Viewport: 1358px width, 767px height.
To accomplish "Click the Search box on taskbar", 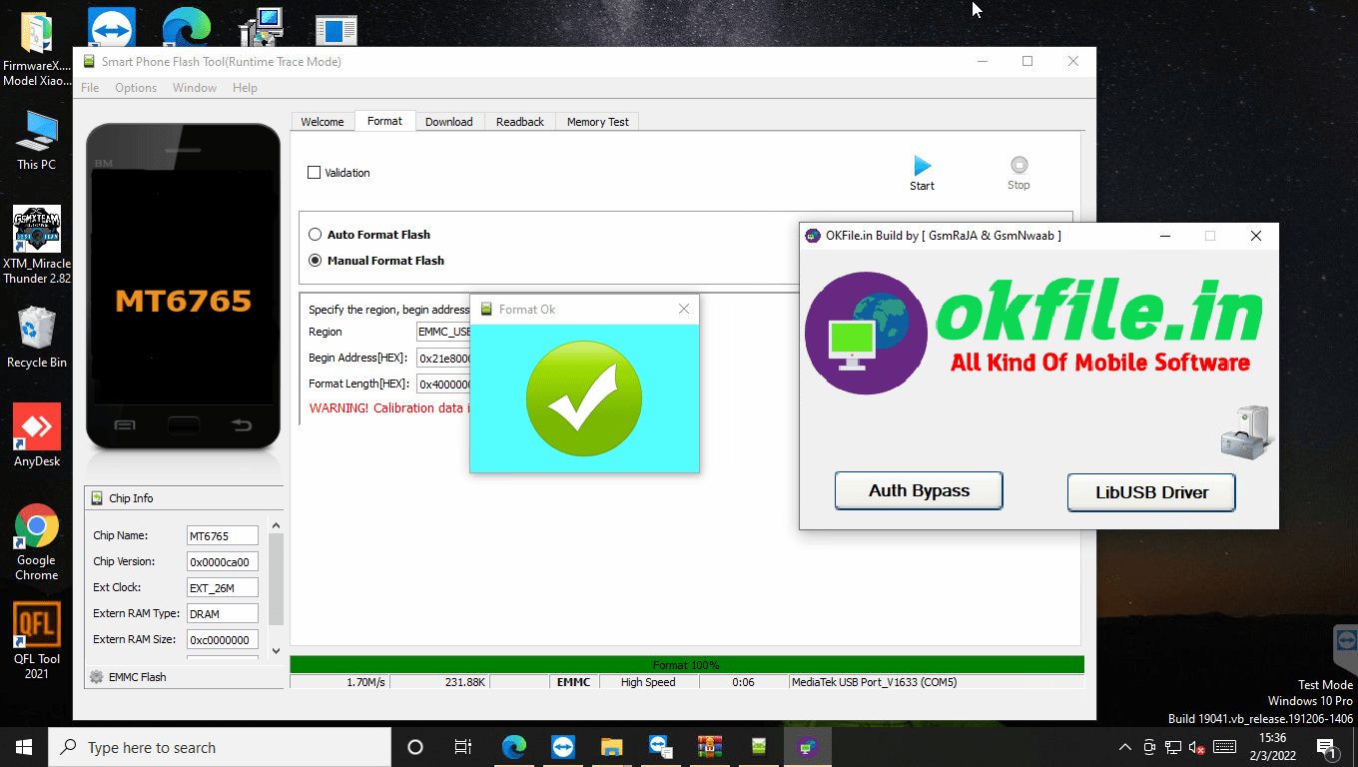I will point(220,747).
